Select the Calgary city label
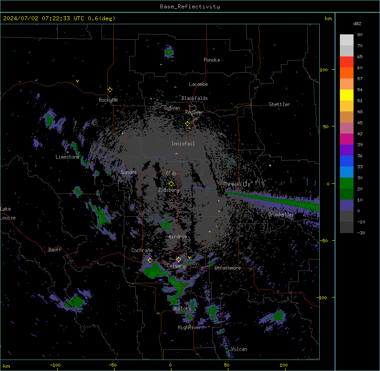 click(x=176, y=266)
